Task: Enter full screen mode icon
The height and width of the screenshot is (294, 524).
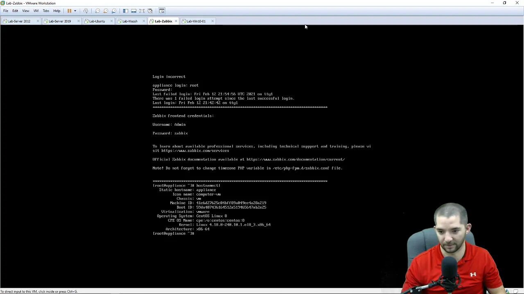Action: point(142,11)
